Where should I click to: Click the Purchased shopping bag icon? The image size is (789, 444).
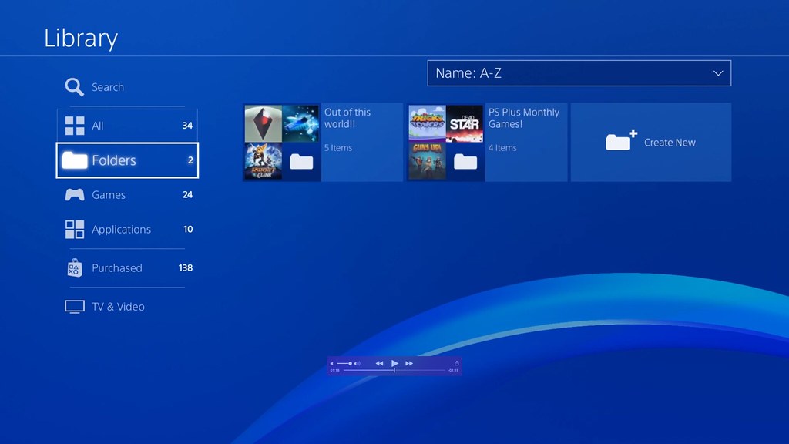[74, 267]
